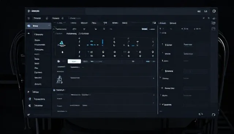Image resolution: width=234 pixels, height=134 pixels.
Task: Open the dropdown arrow beside the figure thumbnail row
Action: click(154, 78)
